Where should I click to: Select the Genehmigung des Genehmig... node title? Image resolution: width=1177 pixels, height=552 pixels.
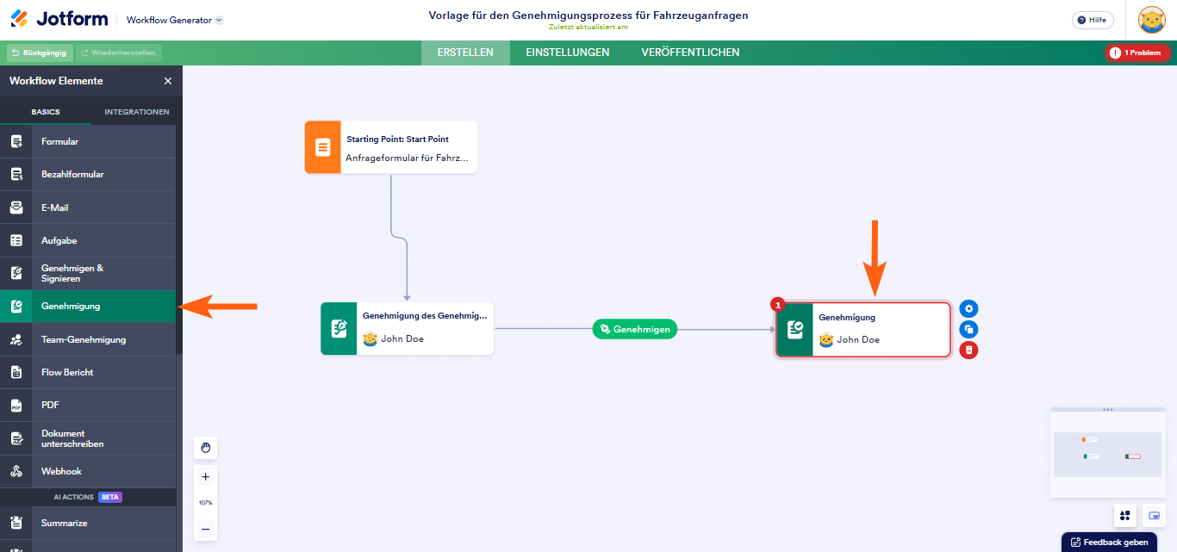tap(425, 316)
